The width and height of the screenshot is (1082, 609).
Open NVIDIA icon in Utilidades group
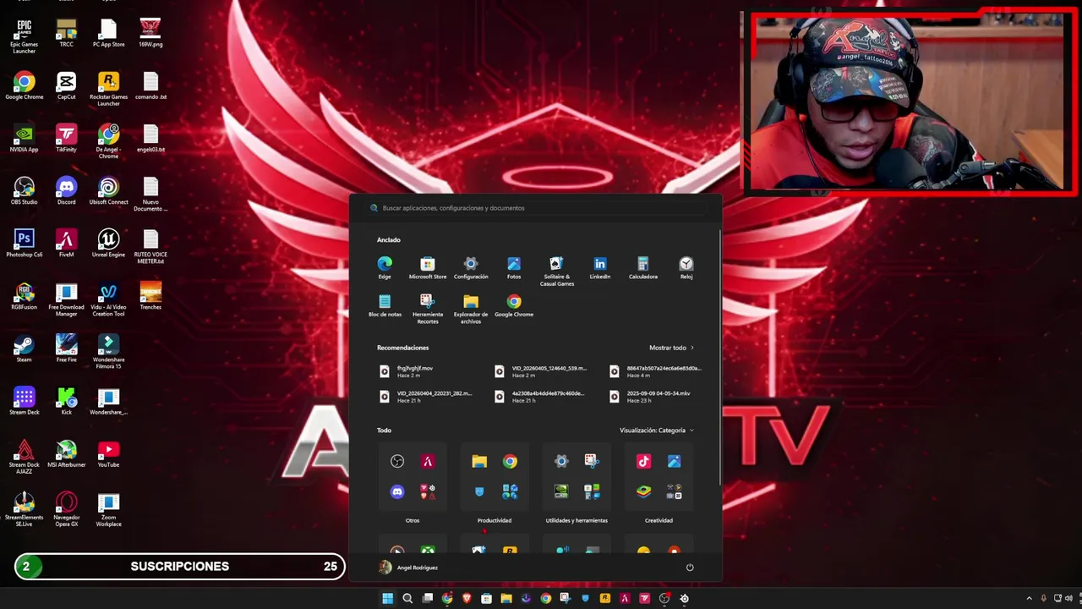pyautogui.click(x=561, y=491)
